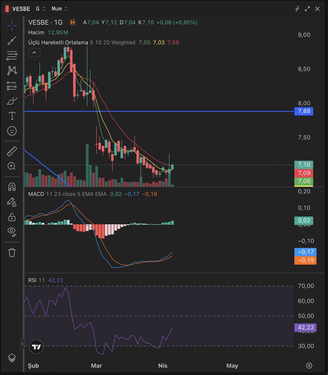Toggle stay in drawing mode
The height and width of the screenshot is (375, 328).
[x=12, y=202]
